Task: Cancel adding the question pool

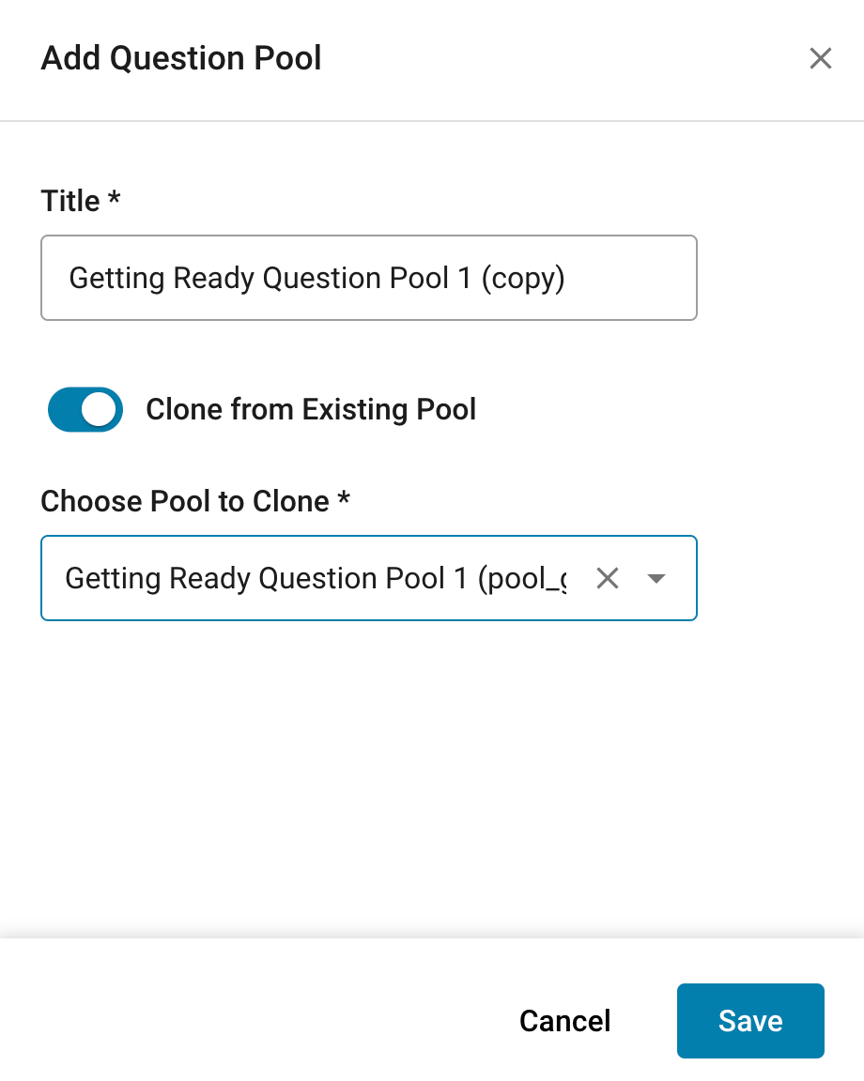Action: pos(564,1021)
